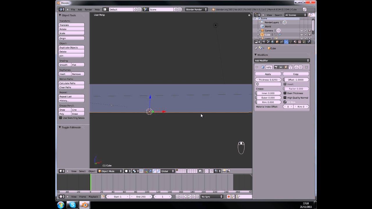Screen dimensions: 372x209
Task: Open the Add Modifier dropdown
Action: point(282,60)
